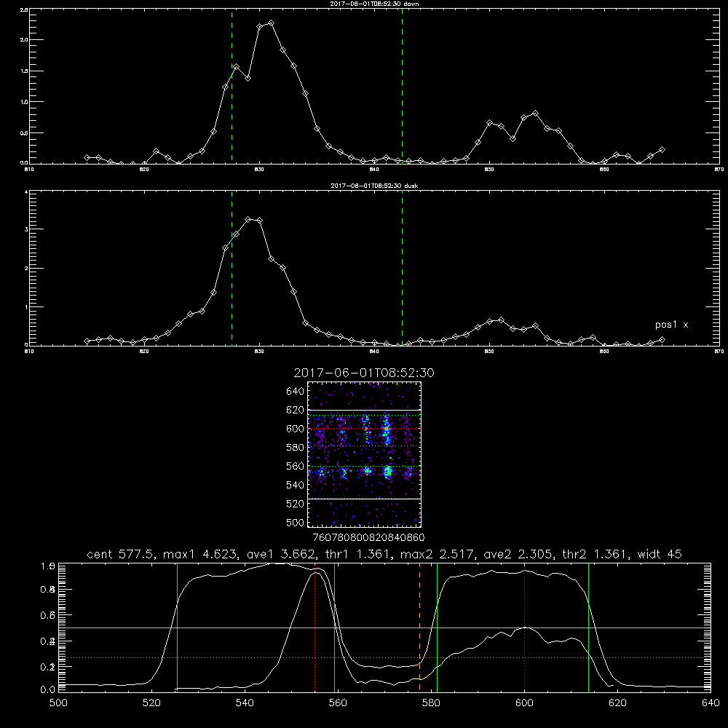Viewport: 728px width, 728px height.
Task: Click the '640' x-axis label of bottom plot
Action: [711, 703]
